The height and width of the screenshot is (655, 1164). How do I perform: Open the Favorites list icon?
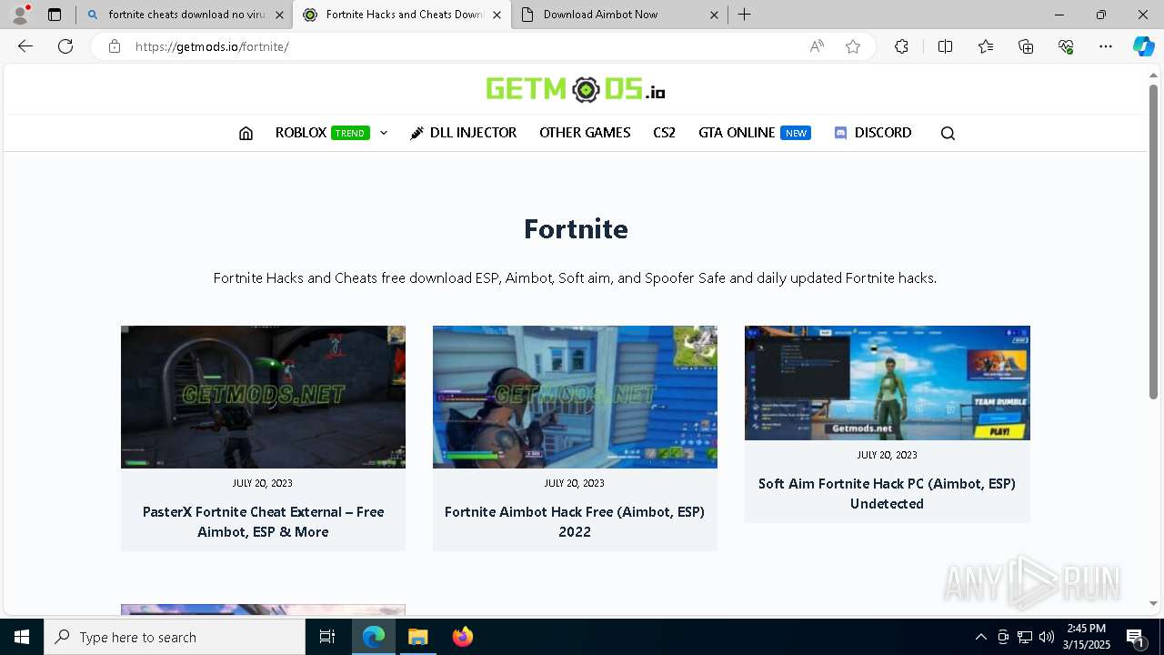pyautogui.click(x=986, y=46)
